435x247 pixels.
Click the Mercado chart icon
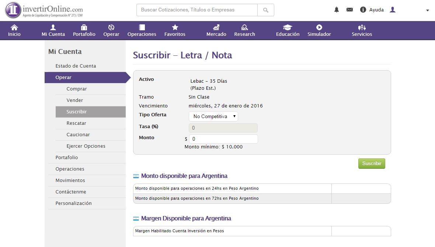(216, 27)
